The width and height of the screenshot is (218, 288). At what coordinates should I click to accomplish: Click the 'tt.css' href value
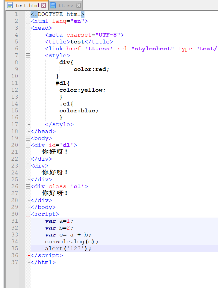coord(99,49)
